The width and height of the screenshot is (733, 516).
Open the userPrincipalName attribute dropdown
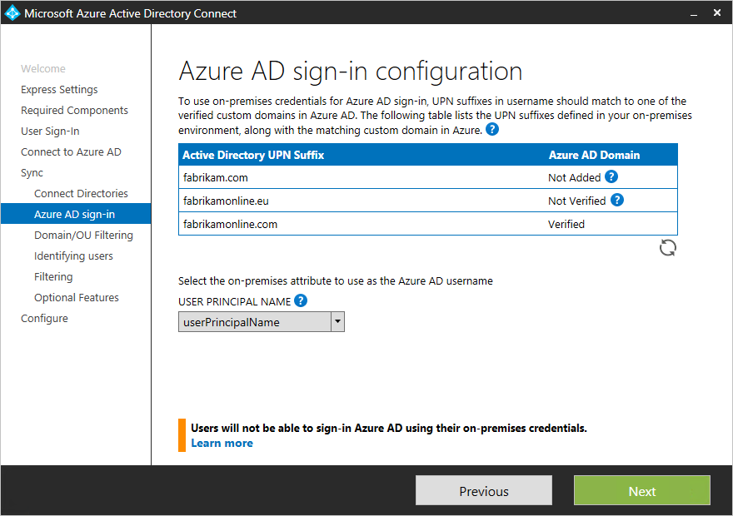pyautogui.click(x=337, y=321)
